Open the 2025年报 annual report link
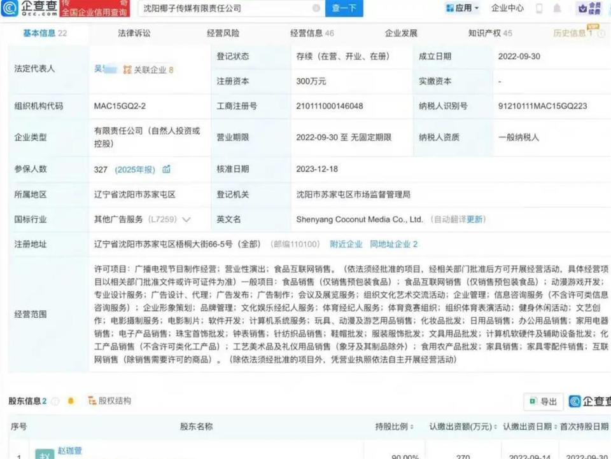This screenshot has width=611, height=459. coord(135,169)
